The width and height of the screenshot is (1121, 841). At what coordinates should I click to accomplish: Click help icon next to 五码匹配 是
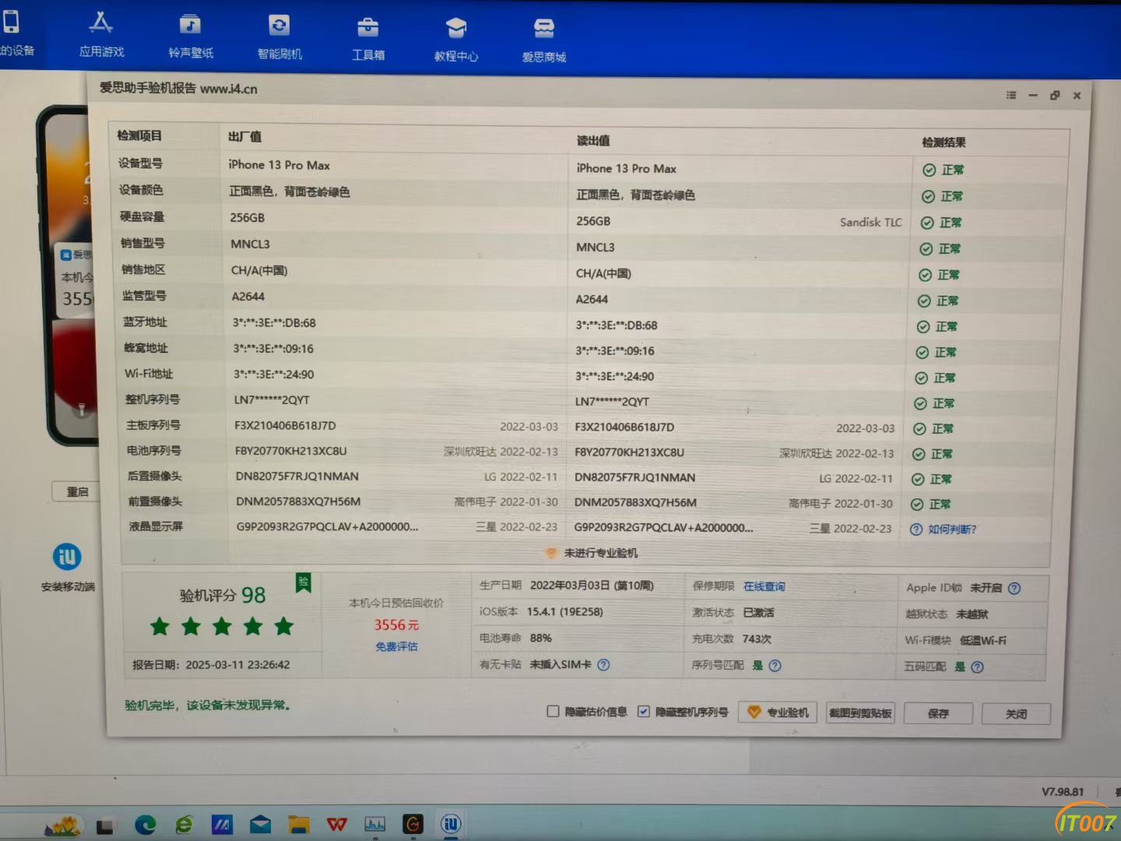coord(978,667)
